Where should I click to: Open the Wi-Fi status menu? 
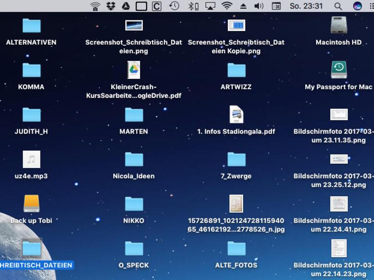click(x=227, y=6)
